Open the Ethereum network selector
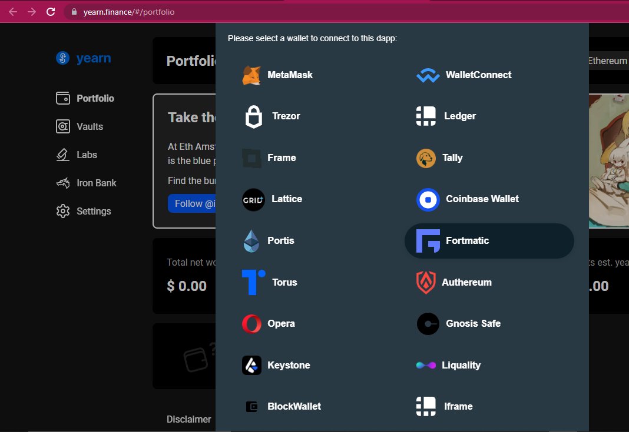This screenshot has width=629, height=432. coord(608,61)
